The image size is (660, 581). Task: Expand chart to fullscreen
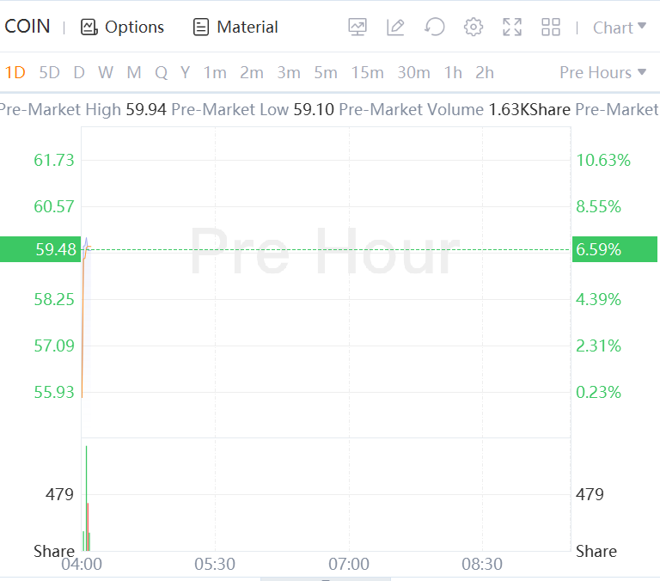click(512, 28)
